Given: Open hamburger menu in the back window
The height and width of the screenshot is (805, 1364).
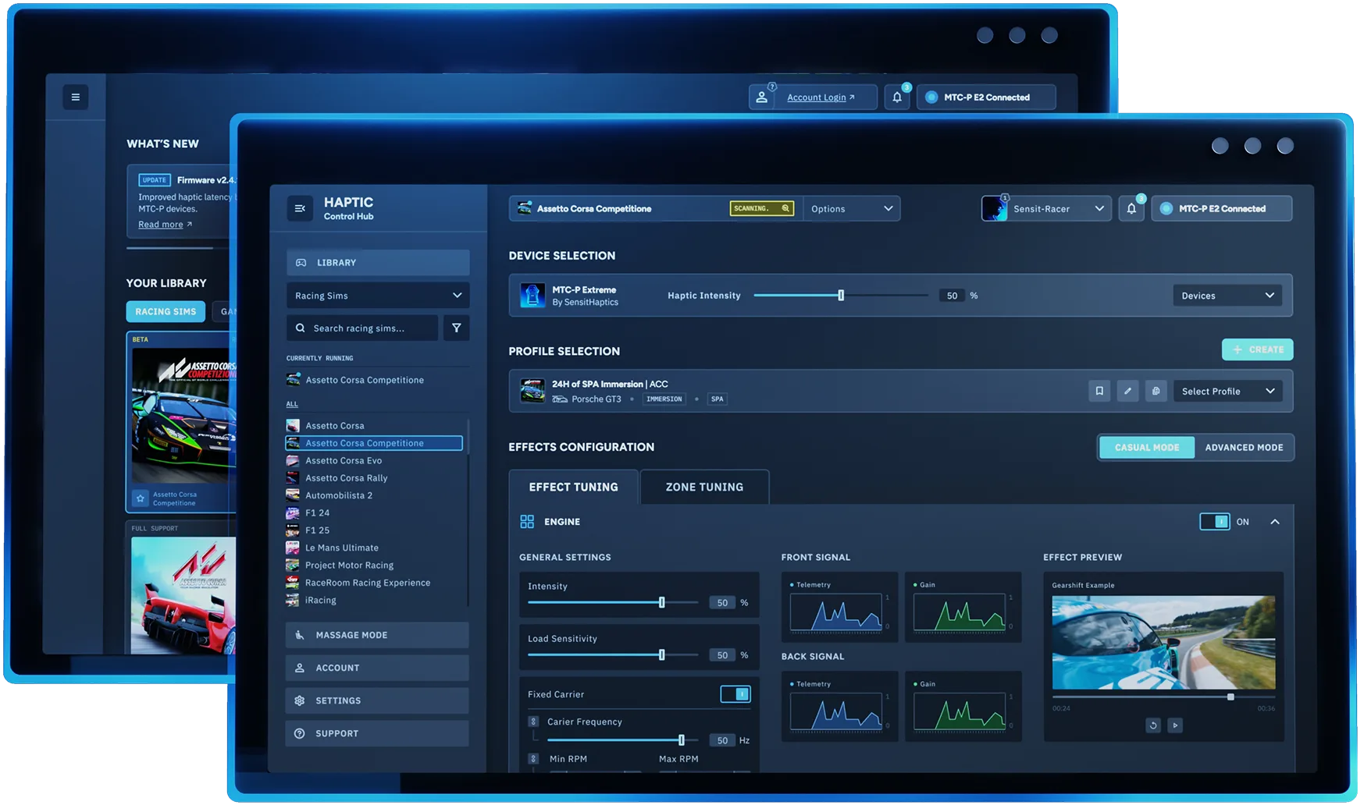Looking at the screenshot, I should 76,97.
